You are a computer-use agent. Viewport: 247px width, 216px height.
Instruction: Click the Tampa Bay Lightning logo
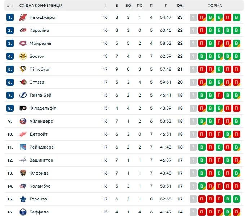pyautogui.click(x=23, y=95)
